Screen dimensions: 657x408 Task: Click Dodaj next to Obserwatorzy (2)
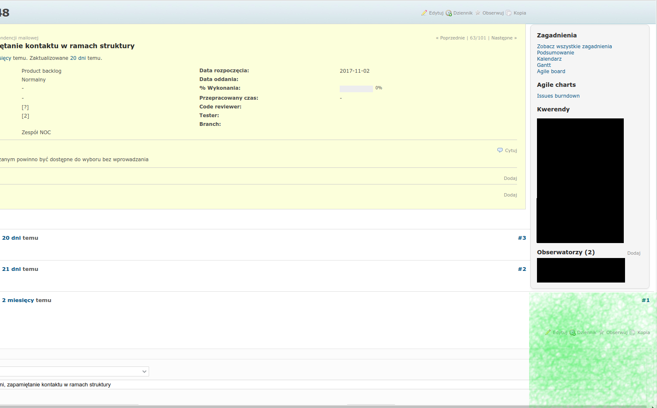pos(634,253)
